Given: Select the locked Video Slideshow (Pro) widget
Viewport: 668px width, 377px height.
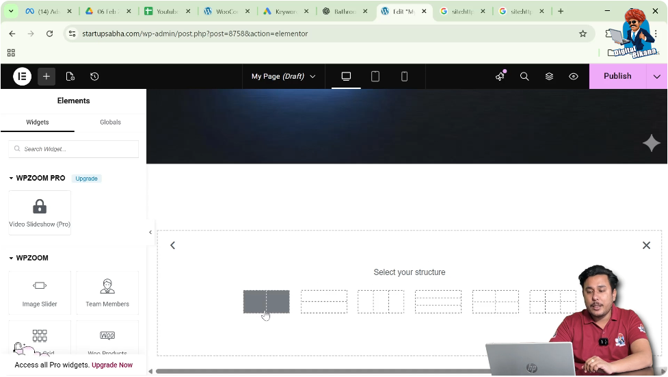Looking at the screenshot, I should click(x=40, y=212).
